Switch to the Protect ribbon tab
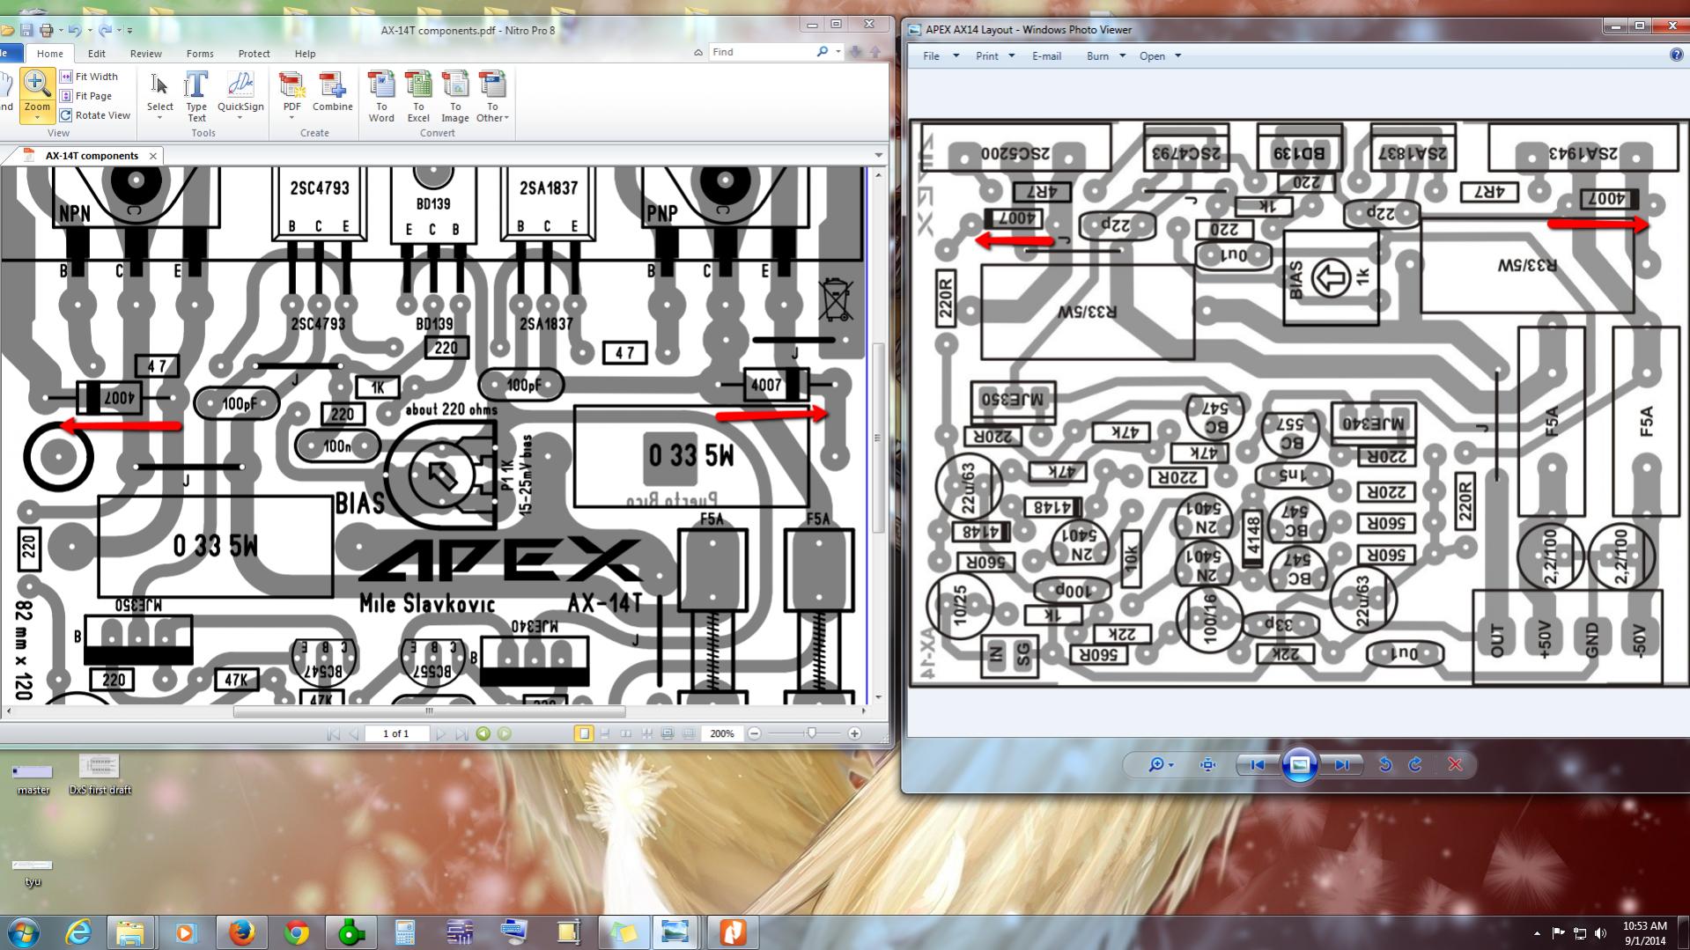The height and width of the screenshot is (950, 1690). (x=254, y=54)
